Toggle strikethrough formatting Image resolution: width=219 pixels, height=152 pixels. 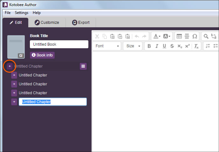(x=172, y=46)
